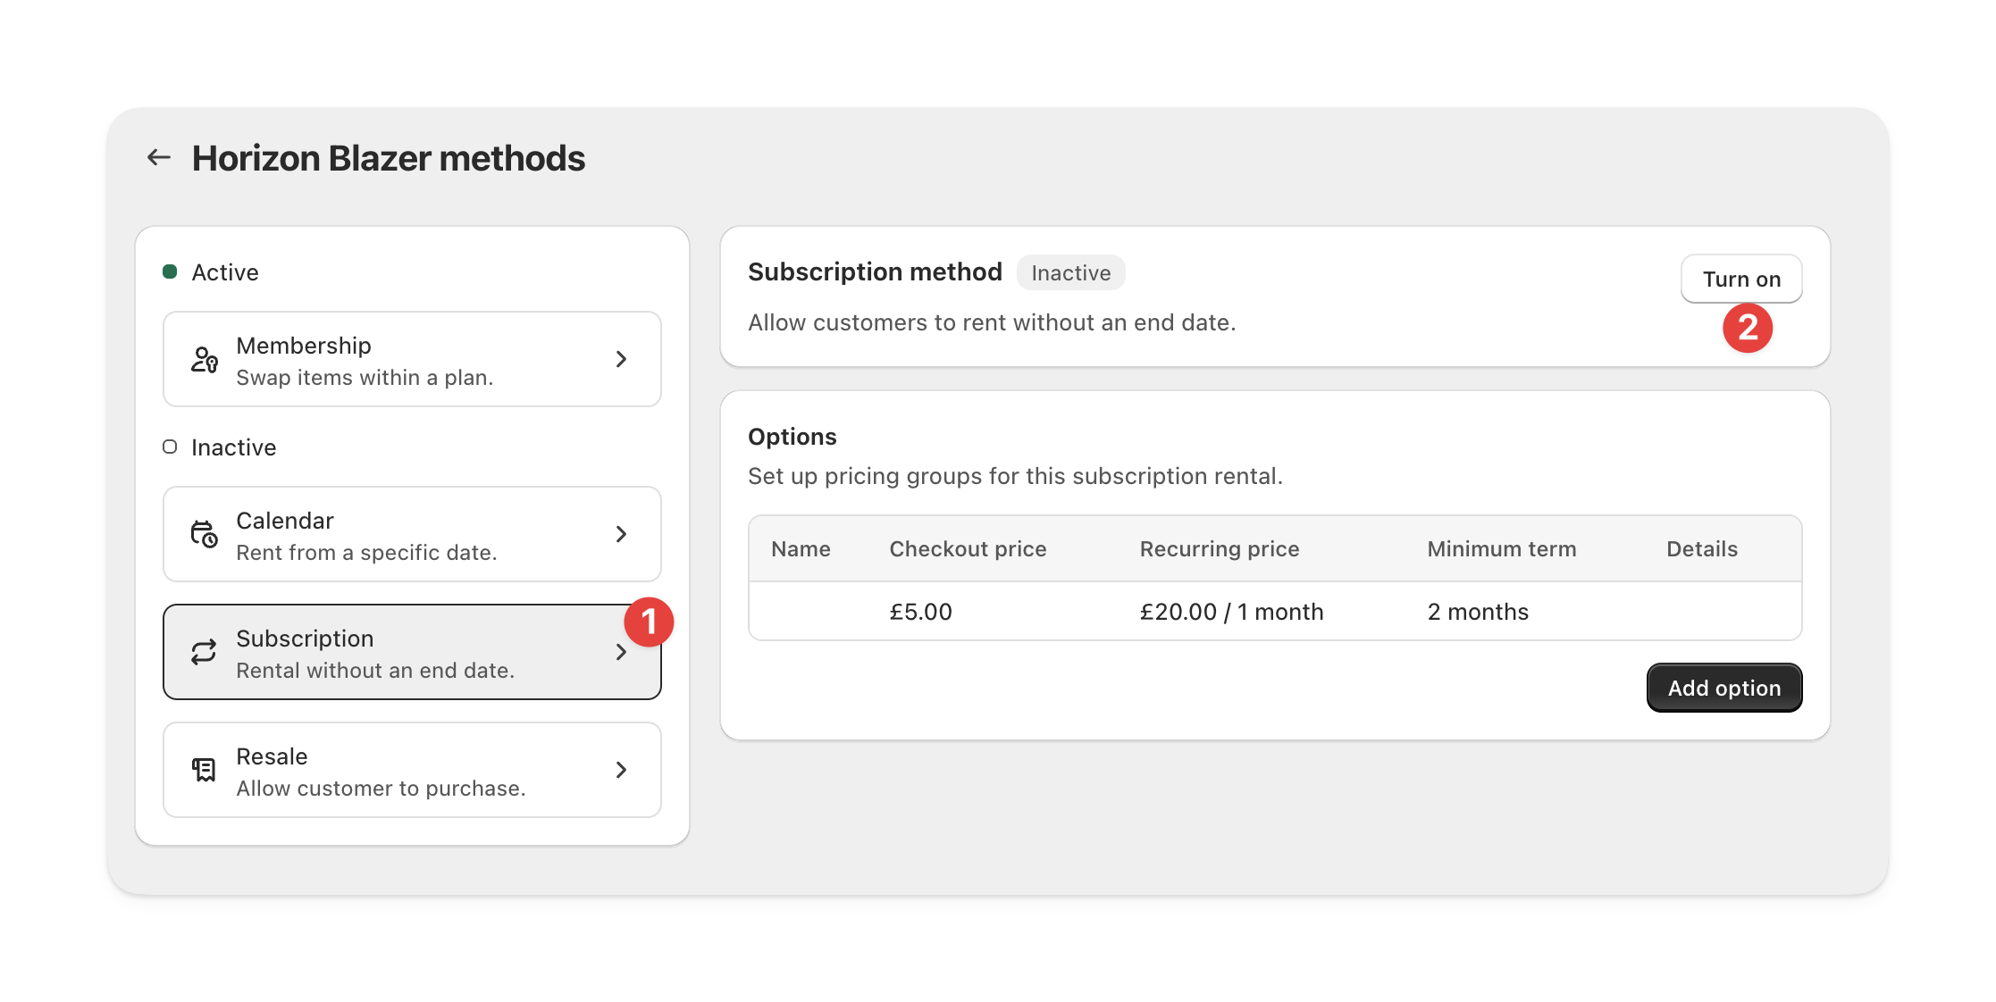
Task: Turn on the Subscription method
Action: [x=1740, y=280]
